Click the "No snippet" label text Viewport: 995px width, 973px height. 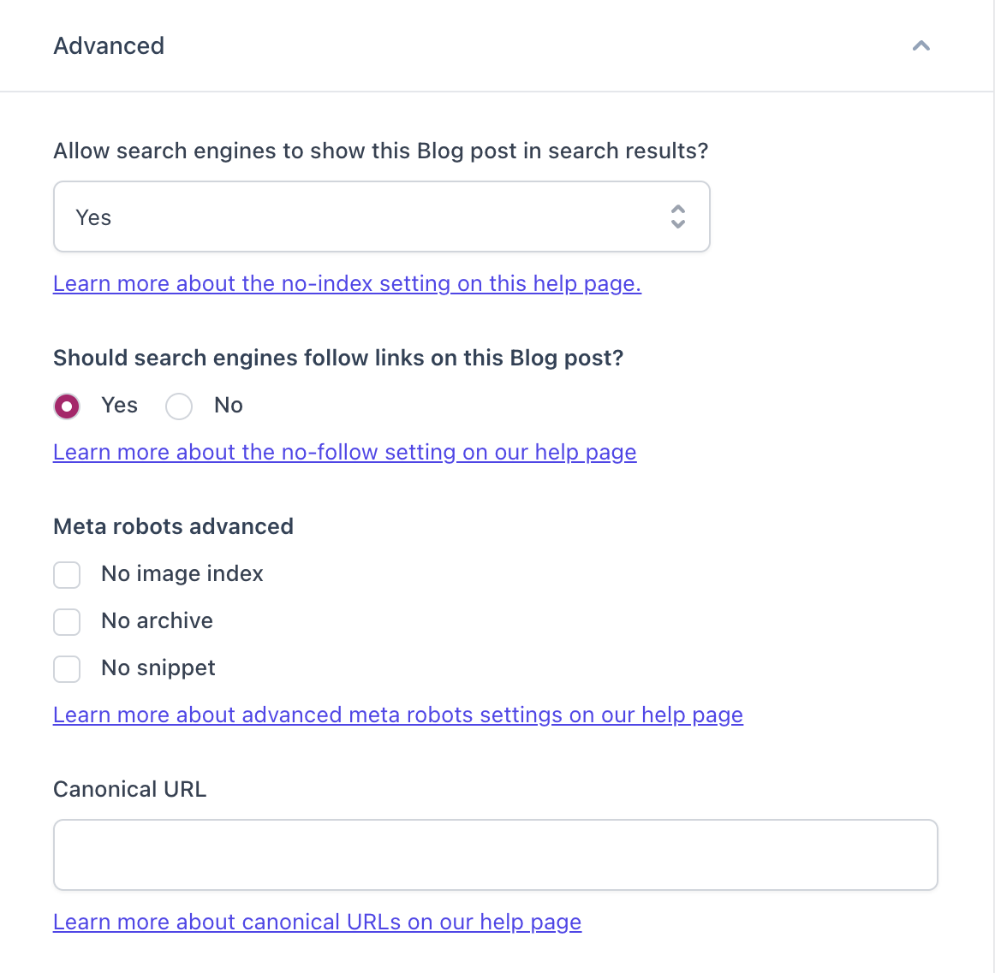tap(158, 668)
